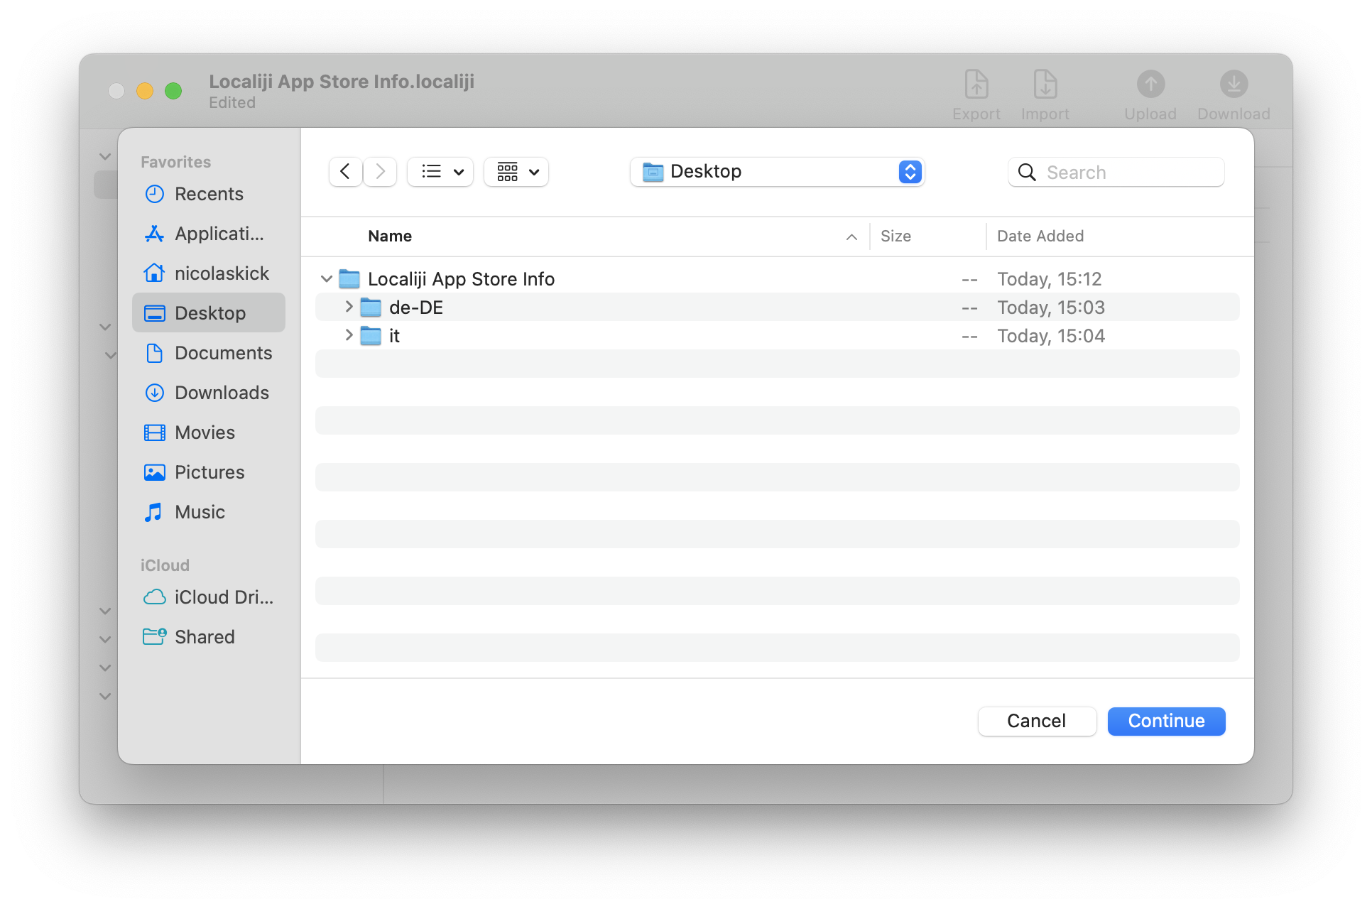Click the green zoom window button

173,91
